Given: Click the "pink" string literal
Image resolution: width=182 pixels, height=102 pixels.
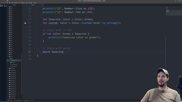Looking at the screenshot, I should tap(97, 23).
